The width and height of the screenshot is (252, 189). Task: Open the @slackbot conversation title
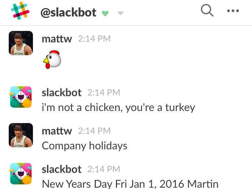69,12
